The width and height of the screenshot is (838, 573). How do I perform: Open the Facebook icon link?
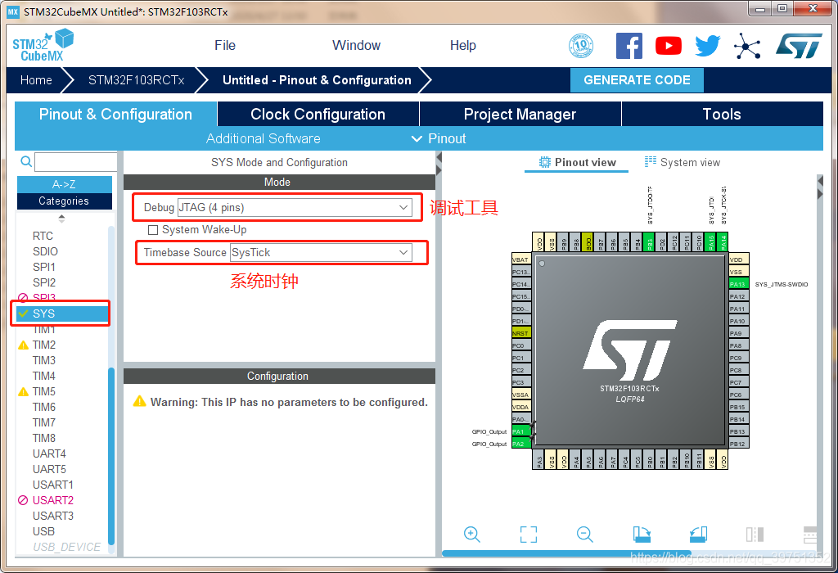[629, 46]
